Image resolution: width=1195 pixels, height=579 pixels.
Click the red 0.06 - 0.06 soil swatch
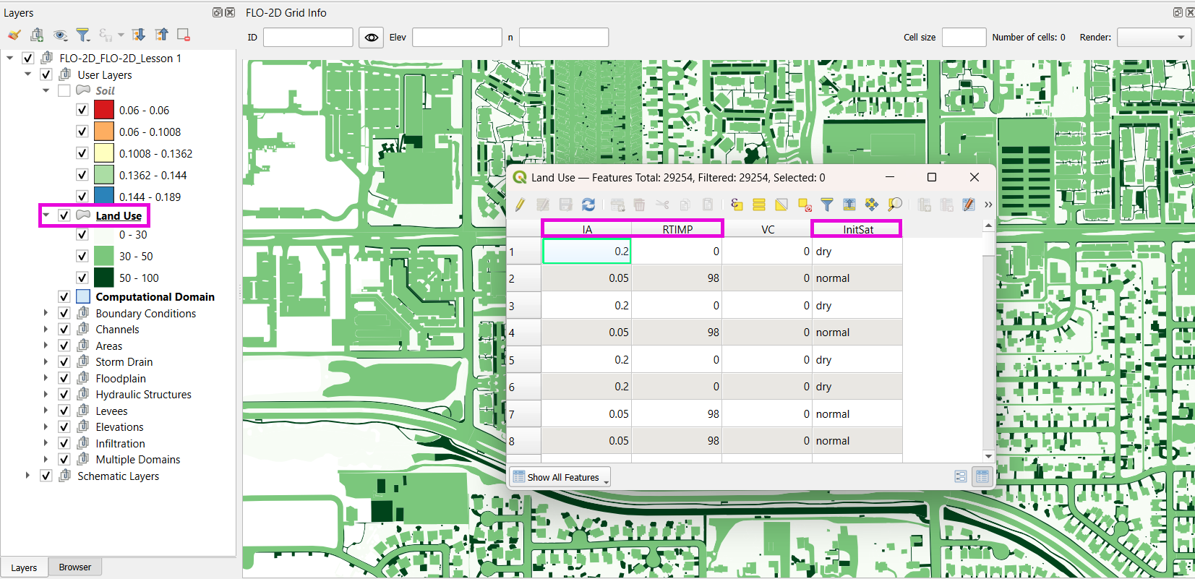coord(104,110)
